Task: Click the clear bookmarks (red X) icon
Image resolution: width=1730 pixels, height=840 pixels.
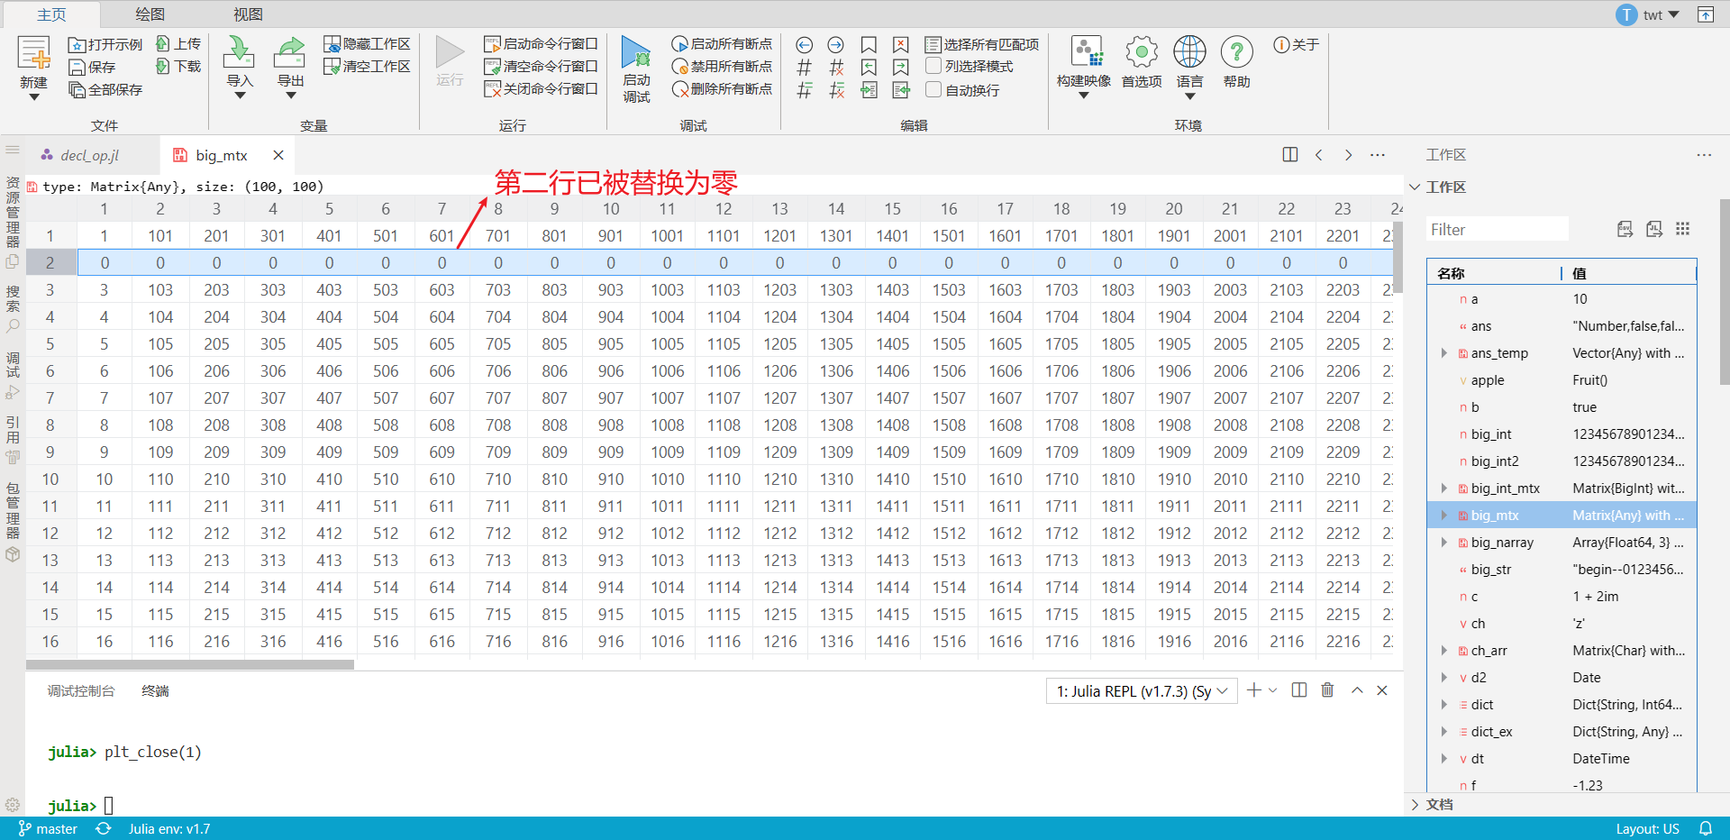Action: pyautogui.click(x=900, y=44)
